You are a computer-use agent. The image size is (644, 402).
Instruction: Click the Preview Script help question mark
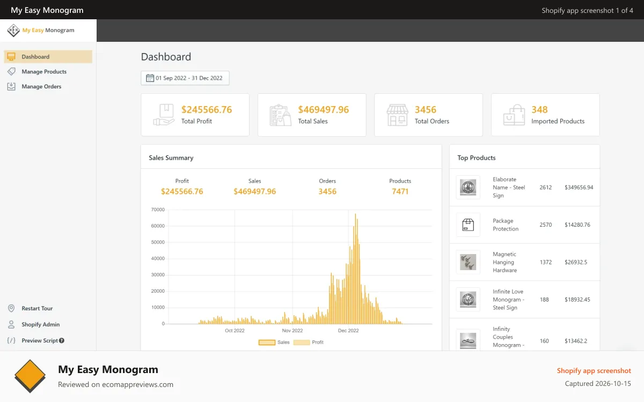(x=62, y=341)
